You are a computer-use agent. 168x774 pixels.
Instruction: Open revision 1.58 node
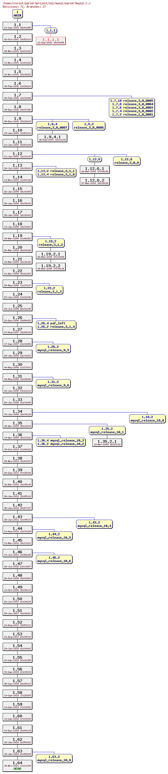(x=17, y=694)
